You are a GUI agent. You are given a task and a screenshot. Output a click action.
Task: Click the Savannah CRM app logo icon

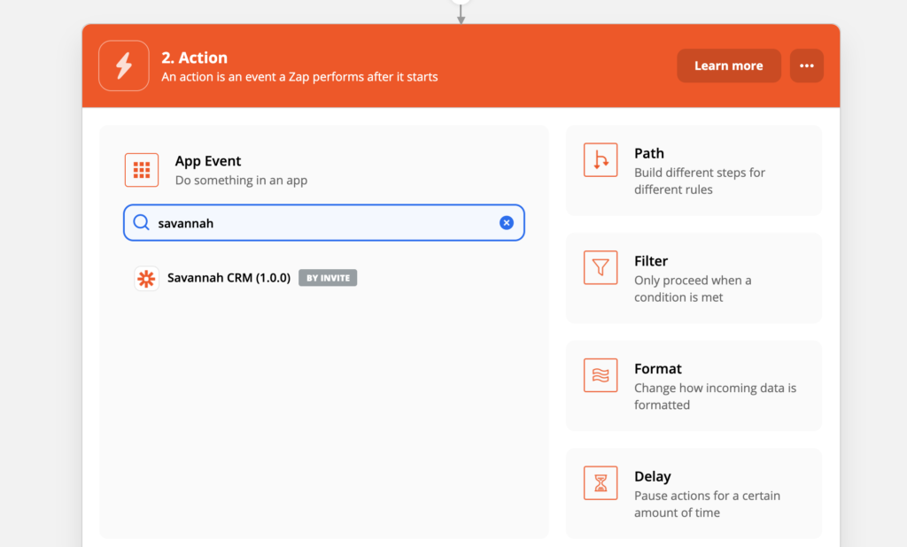tap(146, 278)
